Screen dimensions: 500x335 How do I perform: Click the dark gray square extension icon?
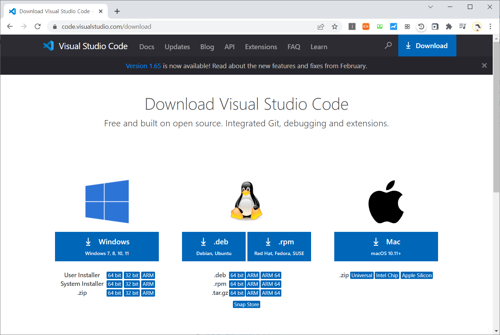click(352, 26)
